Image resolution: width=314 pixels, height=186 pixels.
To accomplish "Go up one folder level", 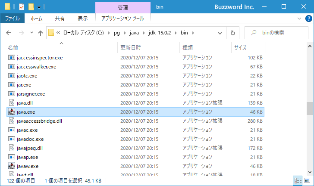I will (x=41, y=33).
